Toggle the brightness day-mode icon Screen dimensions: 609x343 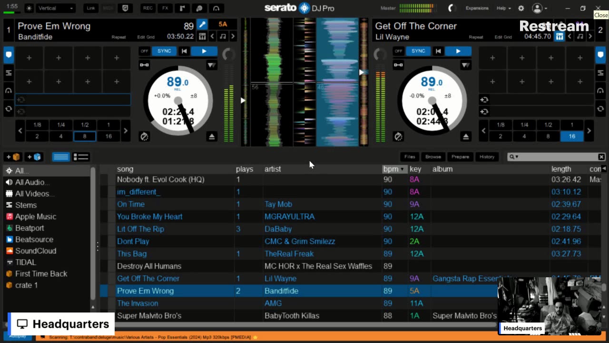29,8
